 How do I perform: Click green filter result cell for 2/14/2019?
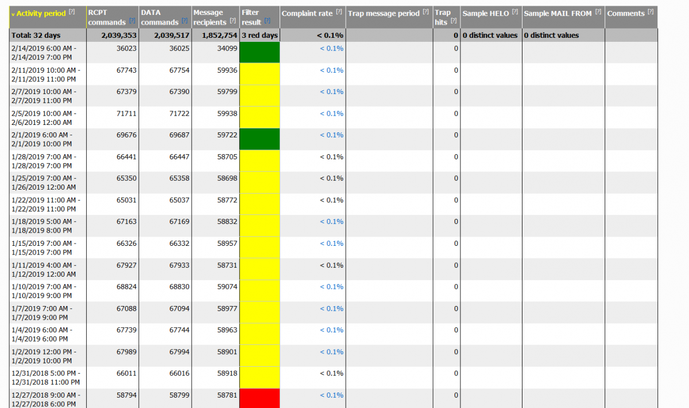click(x=260, y=52)
